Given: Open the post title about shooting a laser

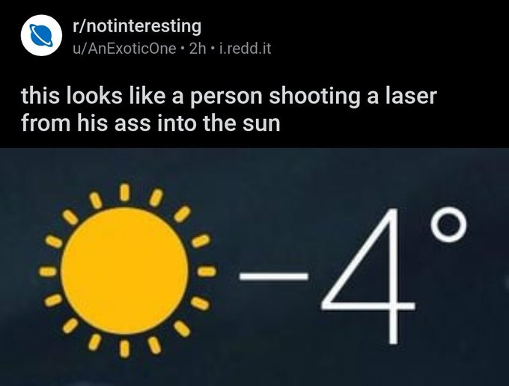Looking at the screenshot, I should click(x=229, y=110).
